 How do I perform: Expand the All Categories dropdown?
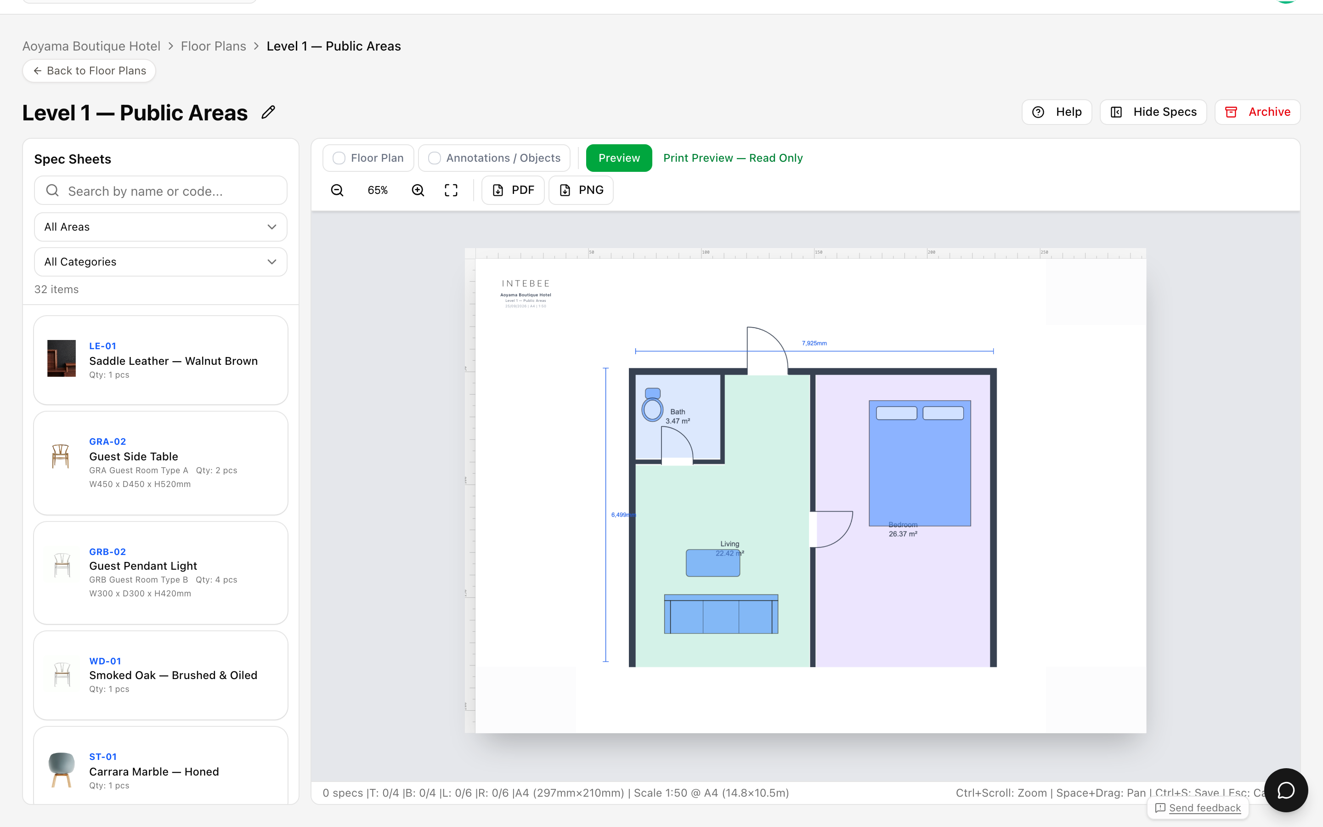161,262
